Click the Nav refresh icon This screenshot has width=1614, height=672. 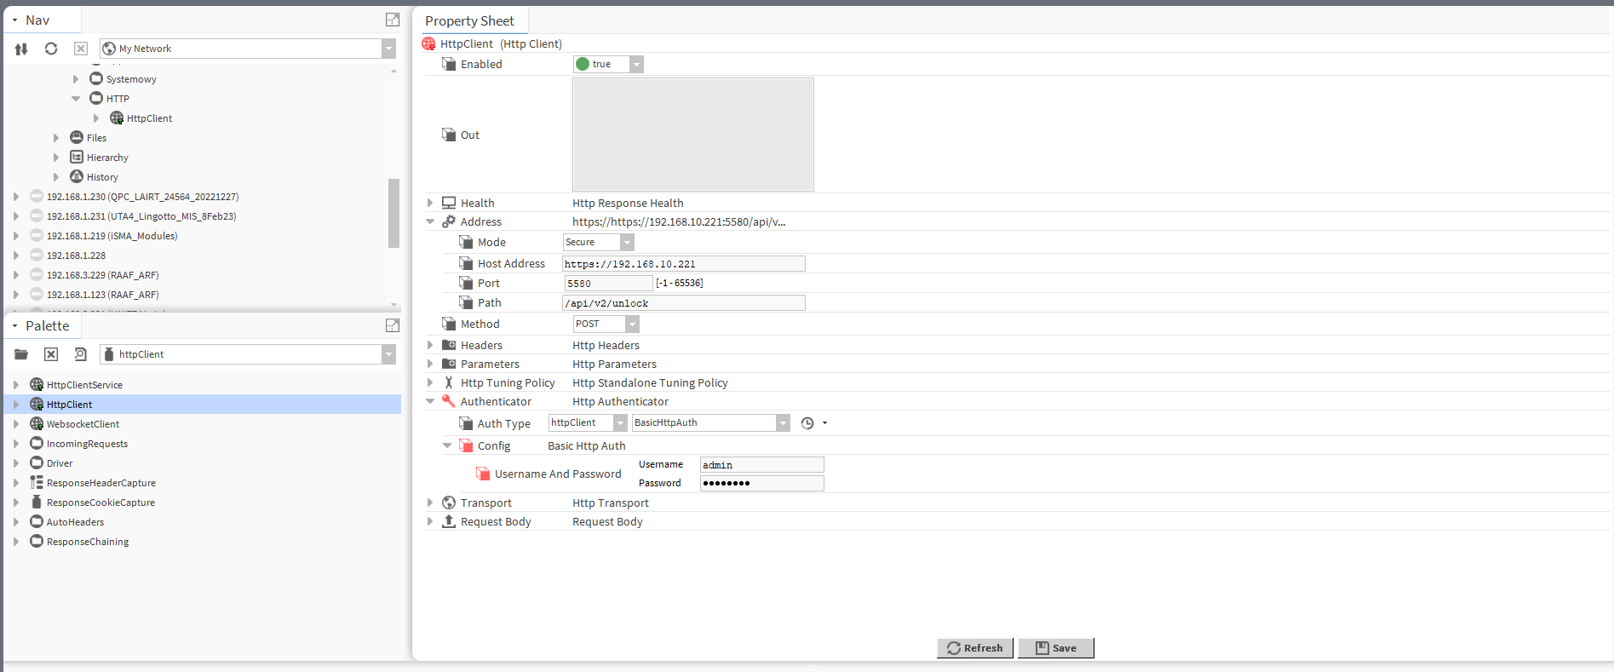51,49
